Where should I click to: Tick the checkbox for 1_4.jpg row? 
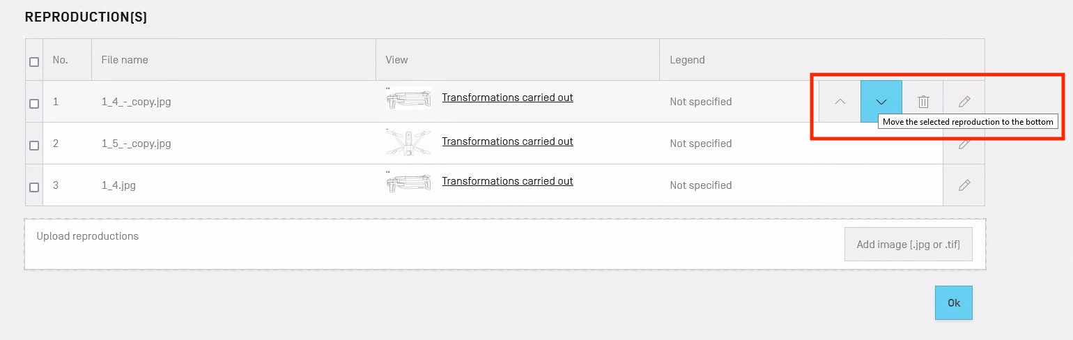[x=34, y=187]
